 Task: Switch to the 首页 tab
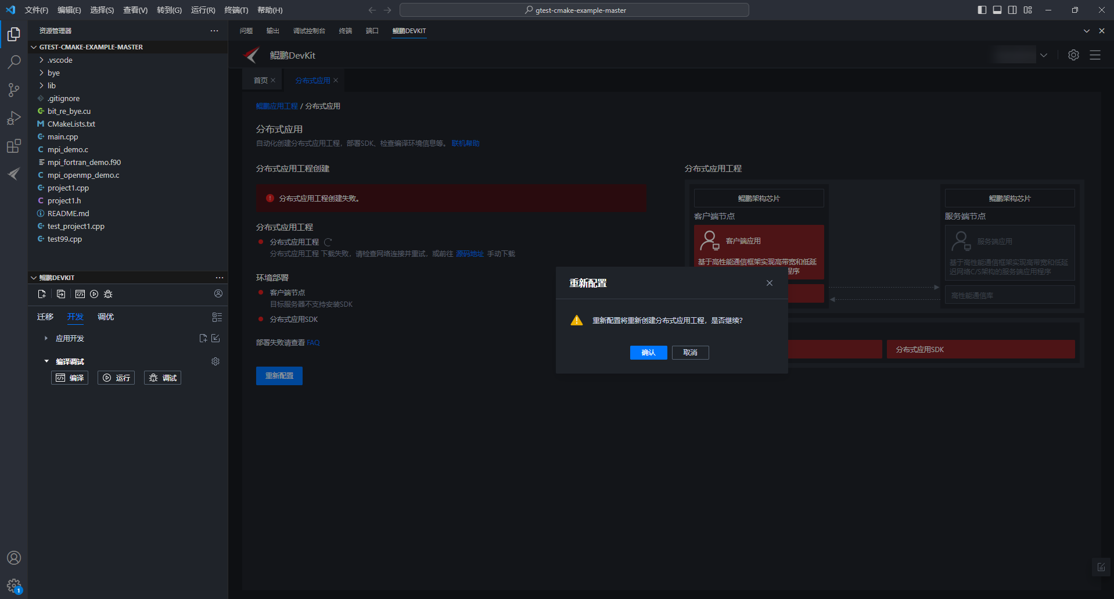261,81
